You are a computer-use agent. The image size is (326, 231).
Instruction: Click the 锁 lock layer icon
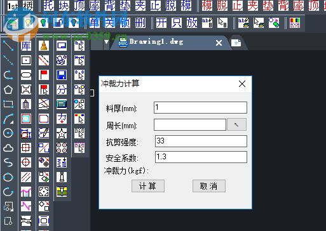tap(125, 23)
